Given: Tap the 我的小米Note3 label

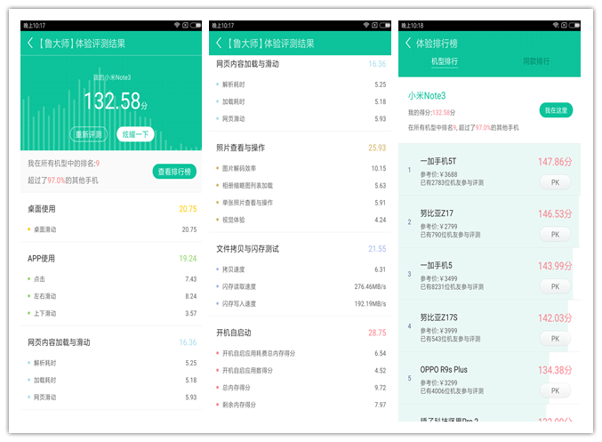Looking at the screenshot, I should 112,77.
